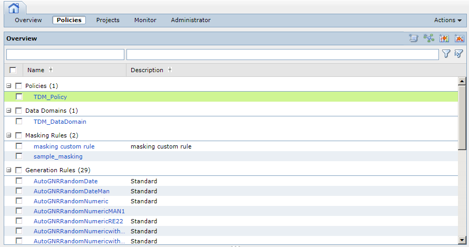
Task: Click the Standard description of AutoGNRRandomNumericRE22
Action: tap(144, 221)
